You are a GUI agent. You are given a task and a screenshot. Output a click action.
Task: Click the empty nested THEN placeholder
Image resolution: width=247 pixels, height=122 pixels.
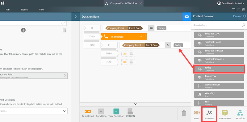[x=128, y=54]
